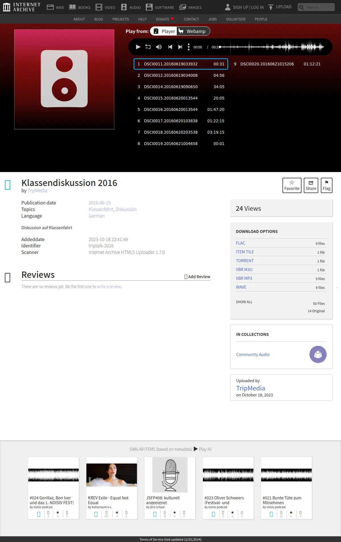Select track DSCI0018.20160620203538
Screen dimensions: 341x542
181,132
